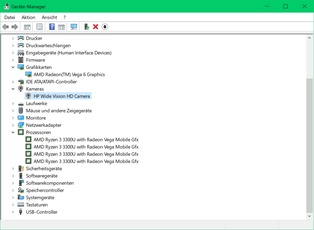Click the Netzwerkadapter network icon
314x230 pixels.
click(x=21, y=125)
